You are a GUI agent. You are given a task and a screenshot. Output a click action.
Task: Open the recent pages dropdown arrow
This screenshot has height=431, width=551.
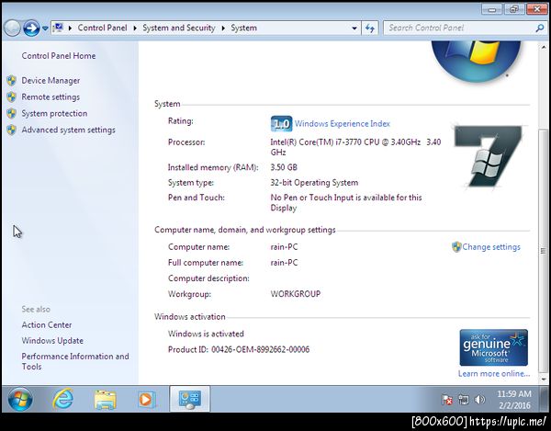45,28
